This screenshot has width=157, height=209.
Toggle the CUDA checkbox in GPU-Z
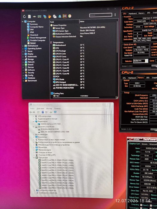[x=151, y=205]
